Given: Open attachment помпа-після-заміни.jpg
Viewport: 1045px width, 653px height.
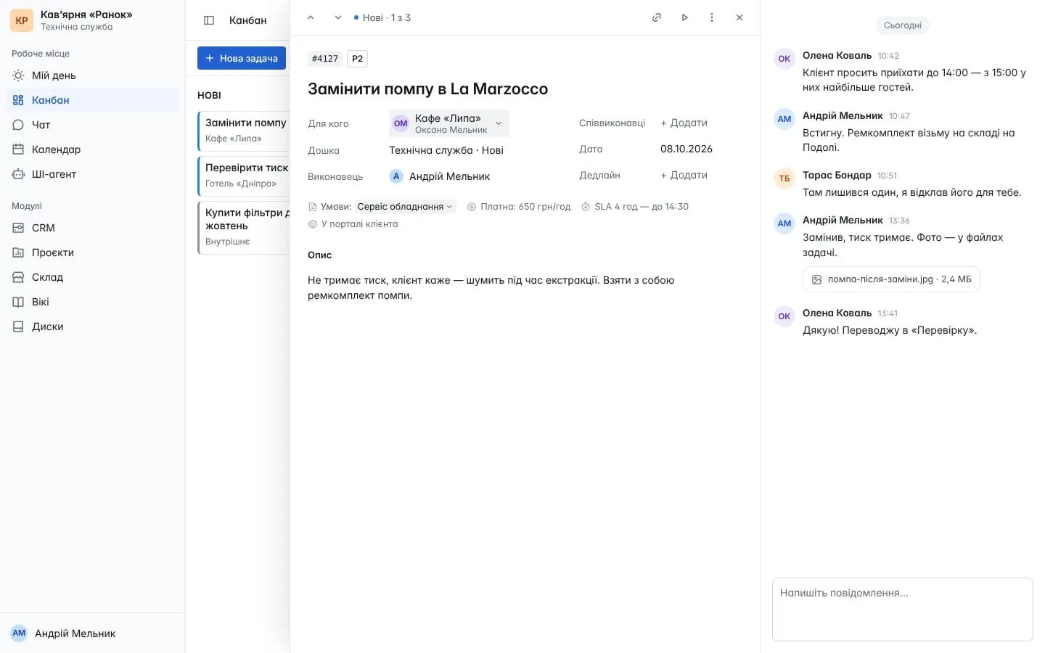Looking at the screenshot, I should coord(891,279).
